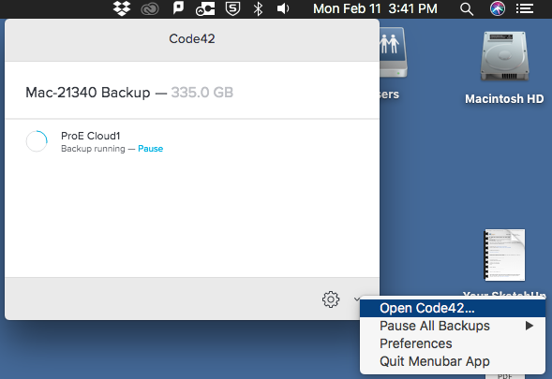Open Spotlight search magnifier
This screenshot has height=379, width=552.
point(467,9)
